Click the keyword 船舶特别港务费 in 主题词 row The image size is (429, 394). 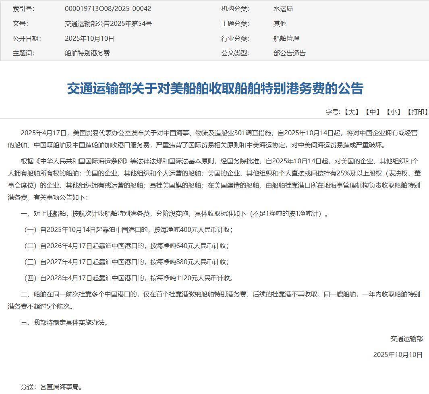click(87, 53)
